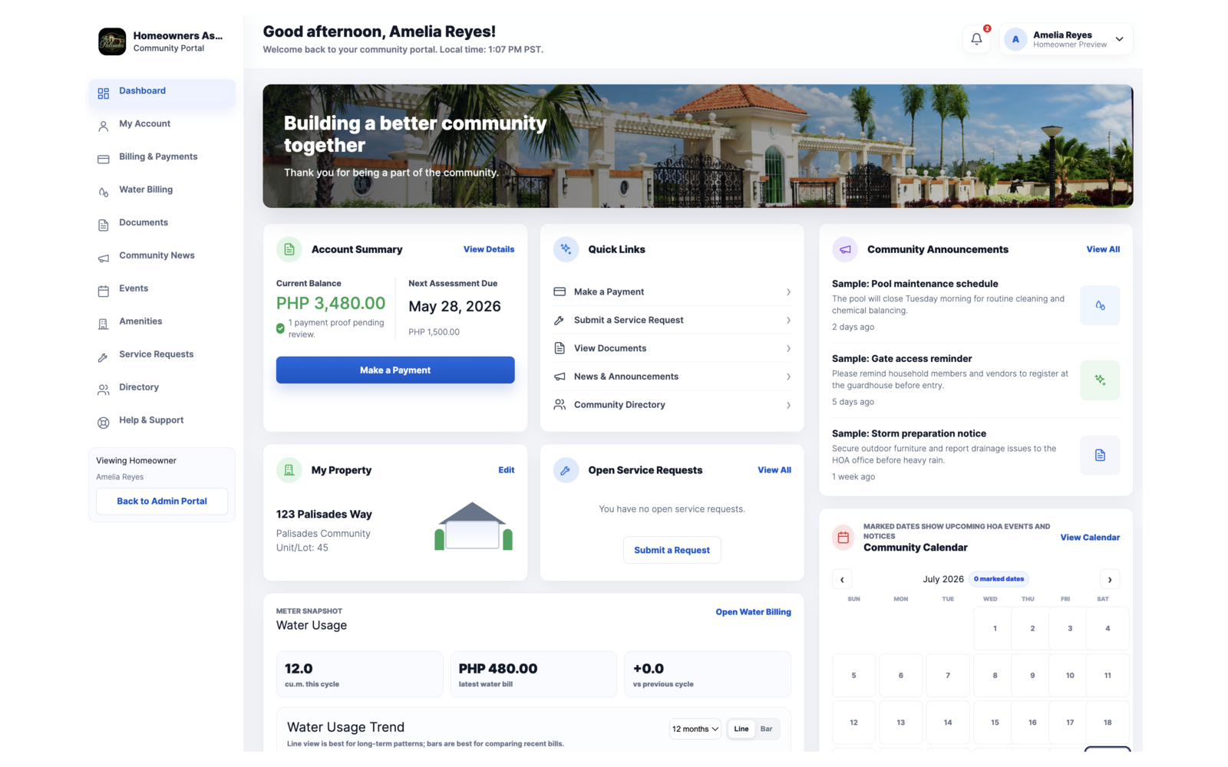Screen dimensions: 1228x767
Task: Click the document icon beside Storm preparation notice
Action: pos(1100,455)
